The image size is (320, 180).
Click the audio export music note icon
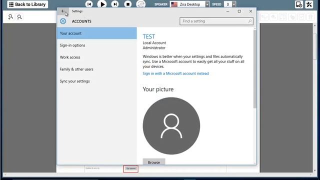point(141,4)
